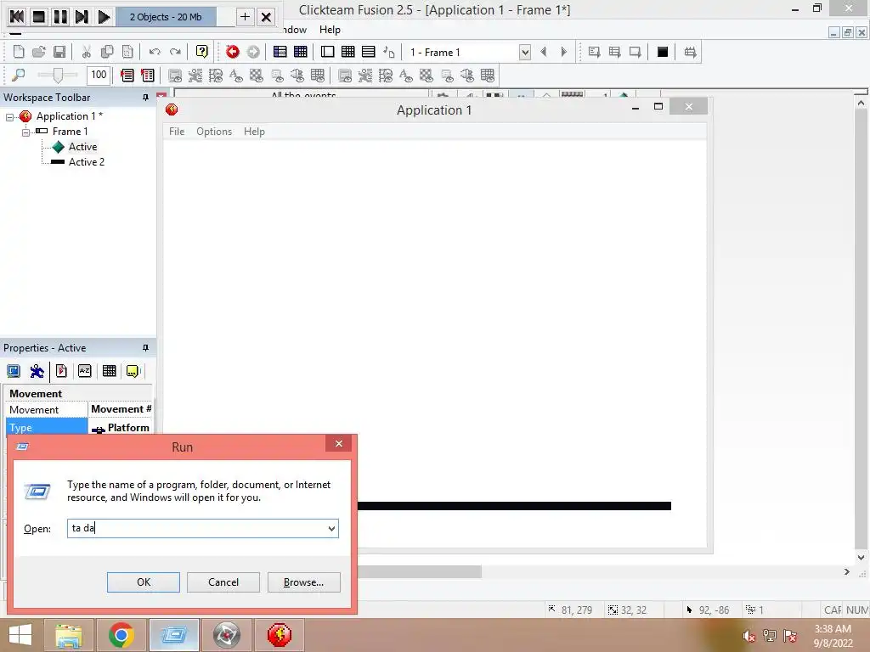Open the Runtime options properties tab icon
The image size is (870, 652).
point(61,371)
